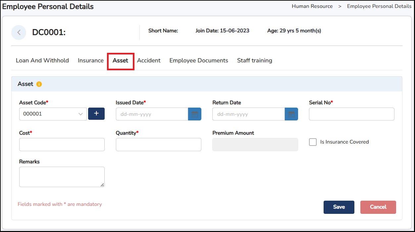The width and height of the screenshot is (415, 232).
Task: Open the Insurance tab
Action: 91,60
